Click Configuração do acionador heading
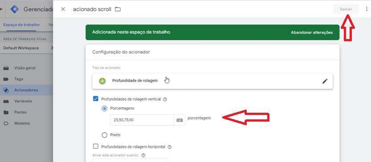The width and height of the screenshot is (371, 162). [121, 52]
